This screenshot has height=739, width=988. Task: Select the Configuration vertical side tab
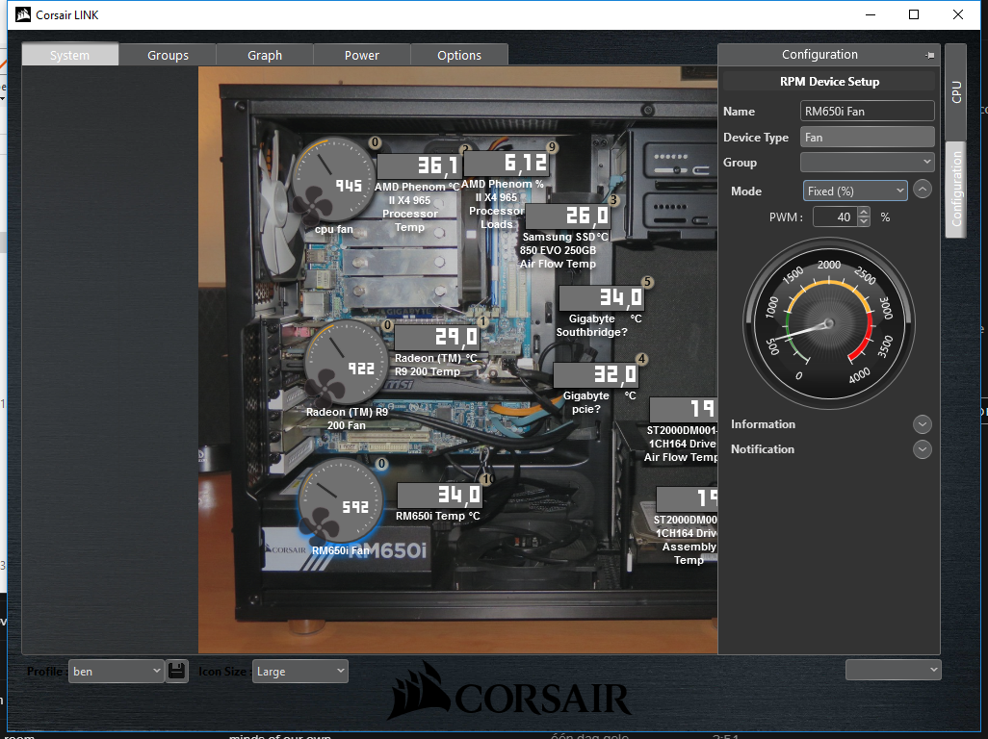pos(956,189)
